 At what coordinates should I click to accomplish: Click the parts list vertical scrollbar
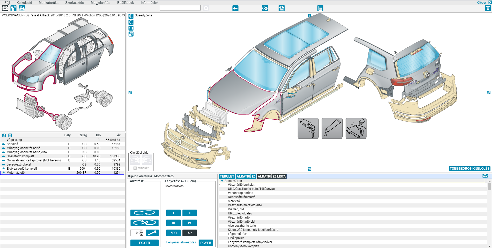489,213
